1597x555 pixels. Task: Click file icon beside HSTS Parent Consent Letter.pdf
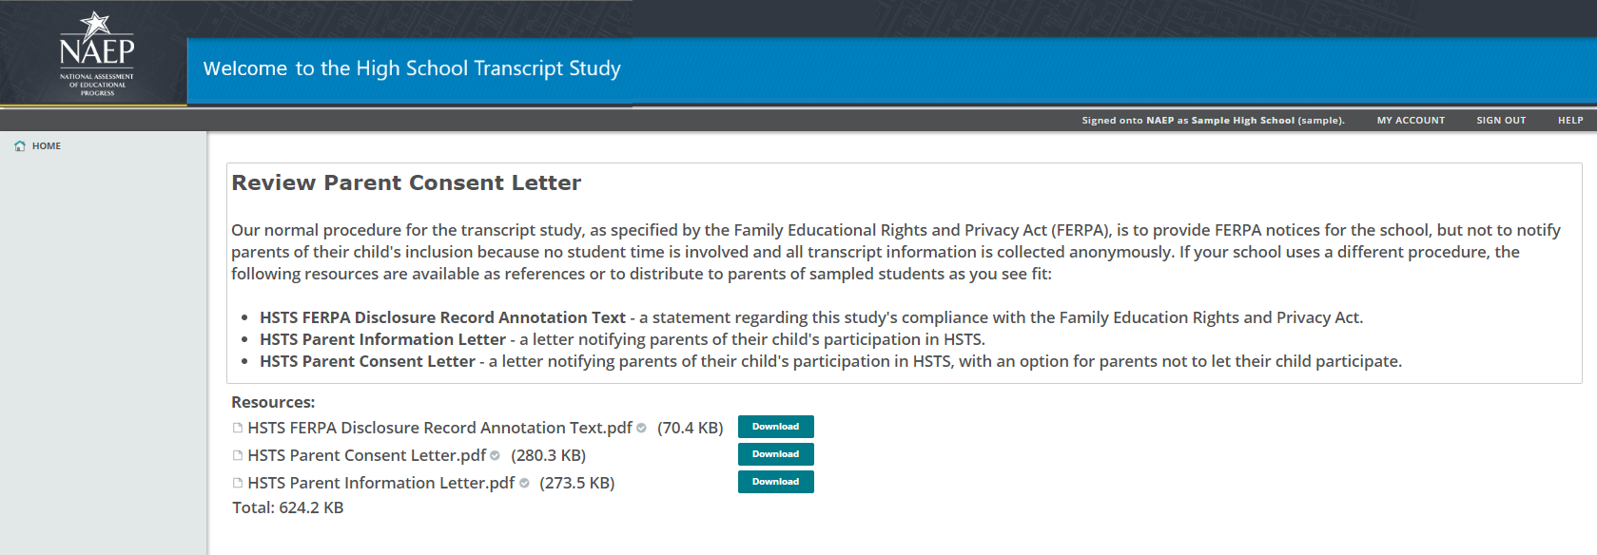coord(238,455)
